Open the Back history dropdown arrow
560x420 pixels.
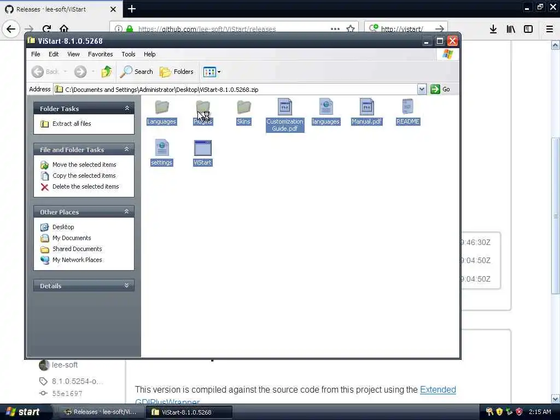[x=66, y=72]
